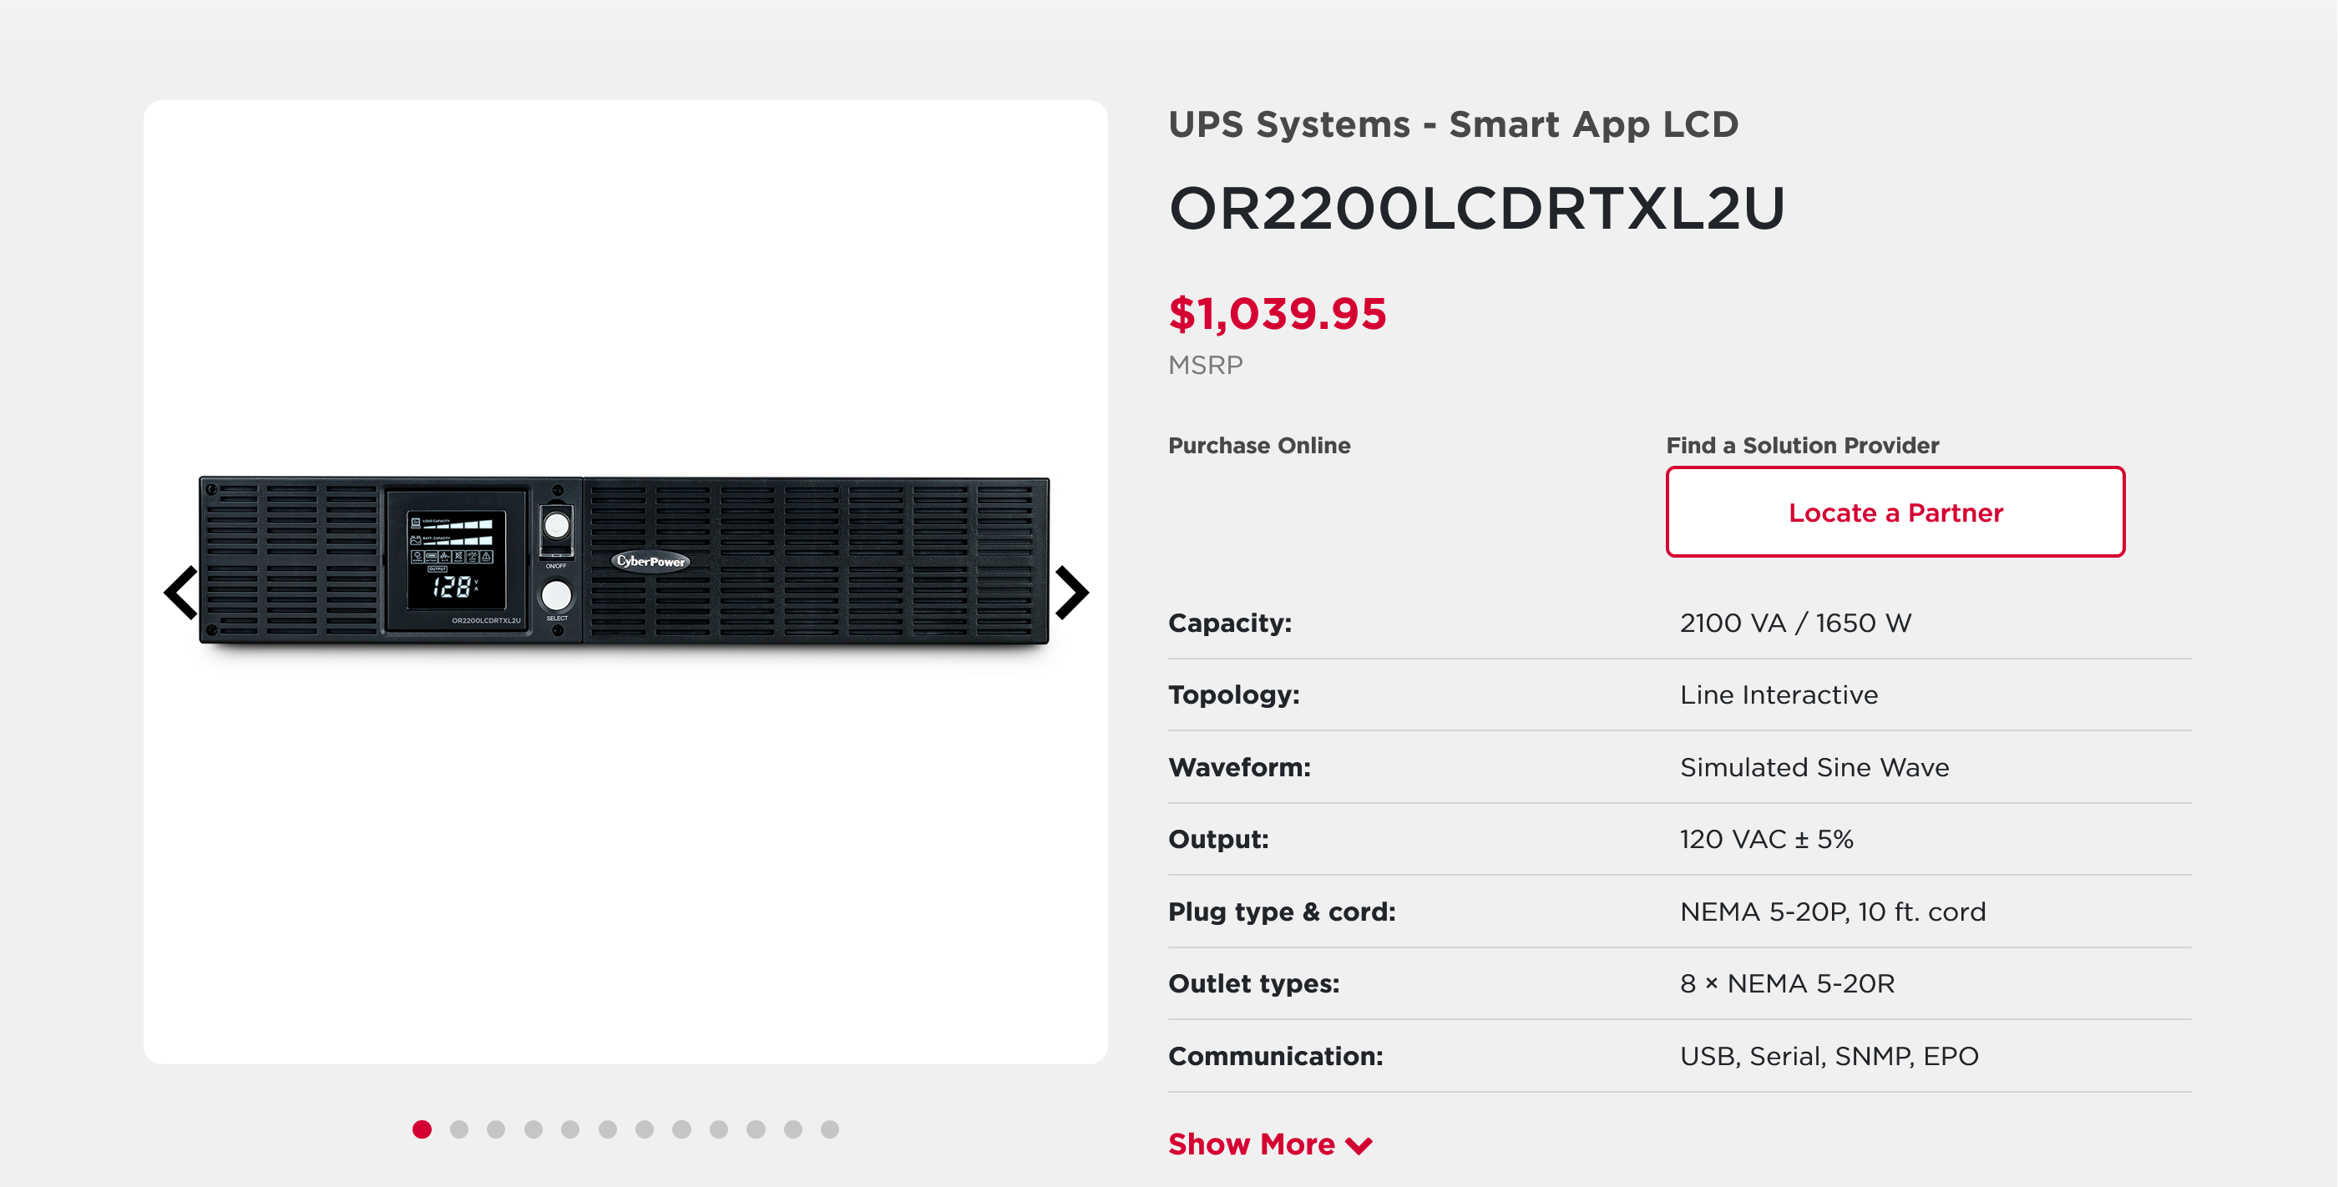The image size is (2338, 1187).
Task: Select the sixth carousel dot
Action: point(608,1129)
